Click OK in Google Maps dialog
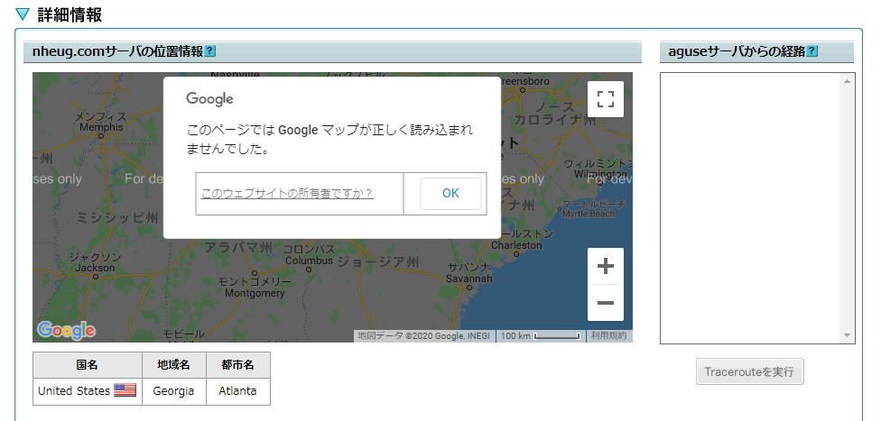The image size is (881, 421). tap(450, 194)
